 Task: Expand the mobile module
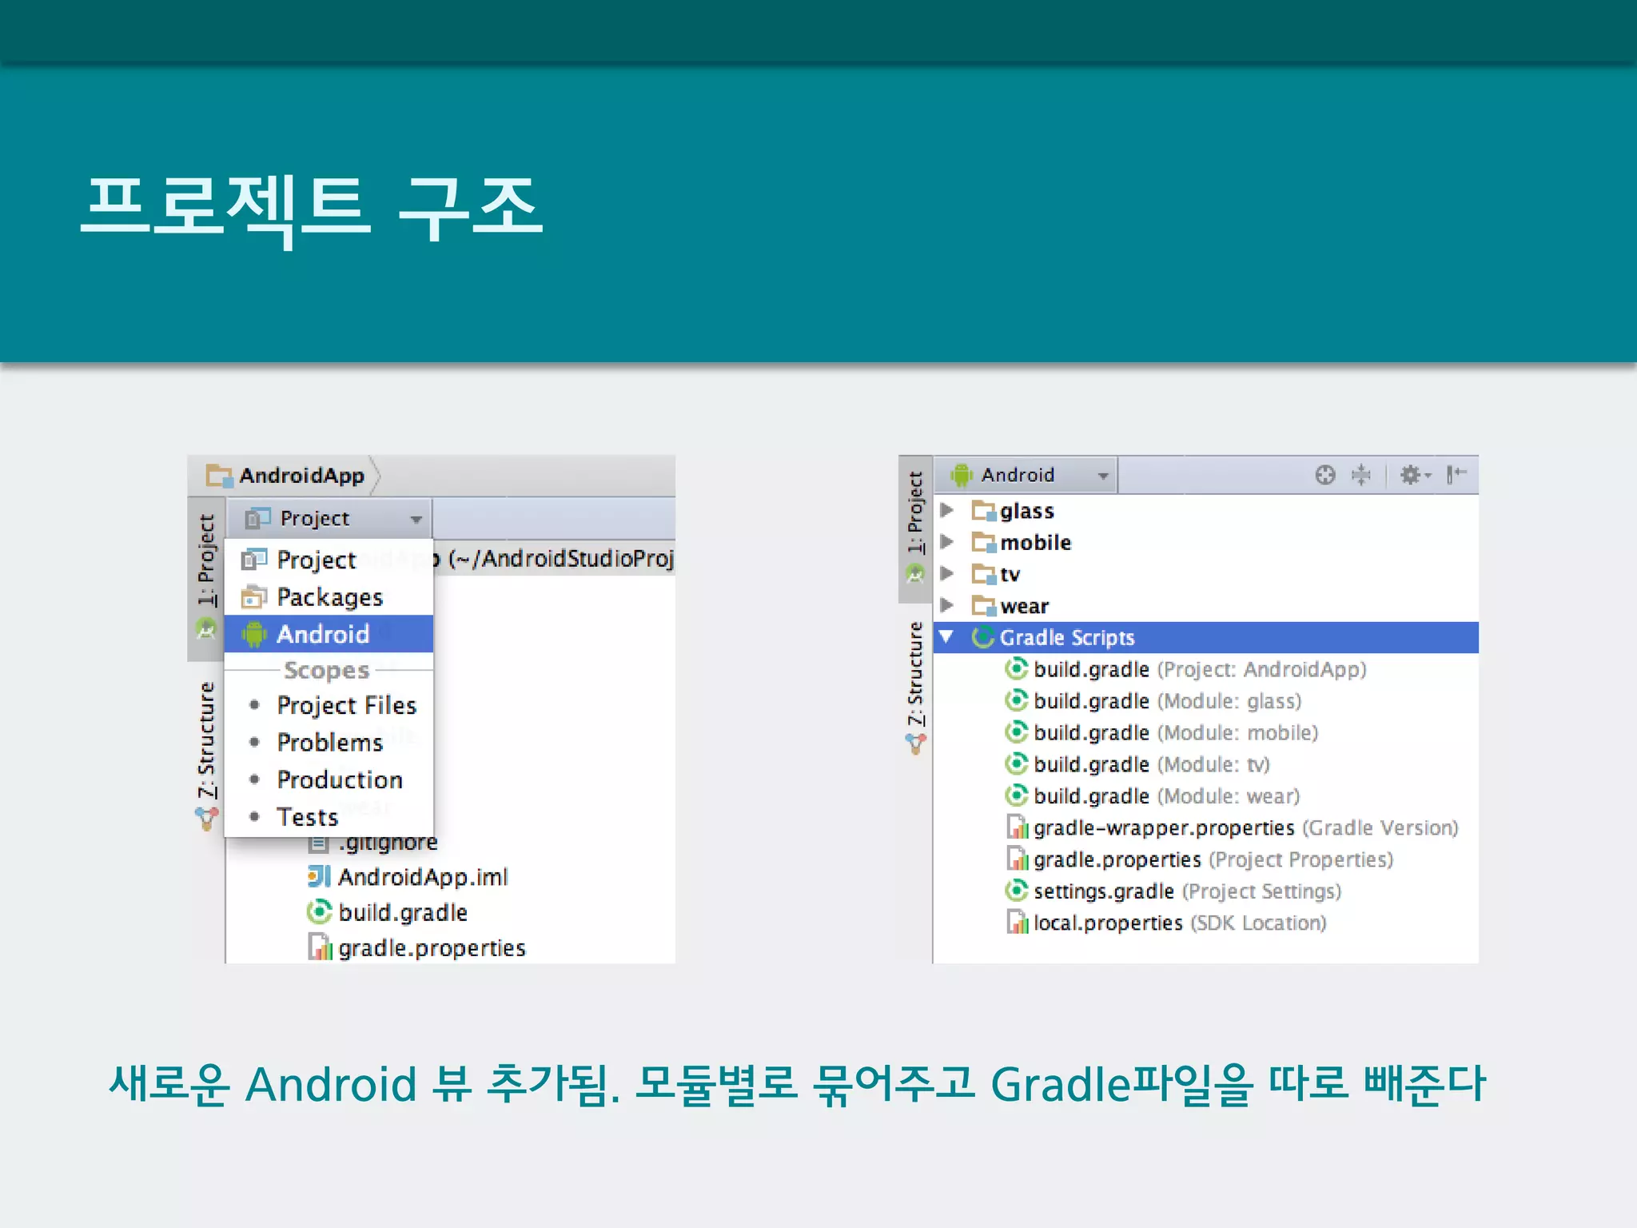point(947,542)
